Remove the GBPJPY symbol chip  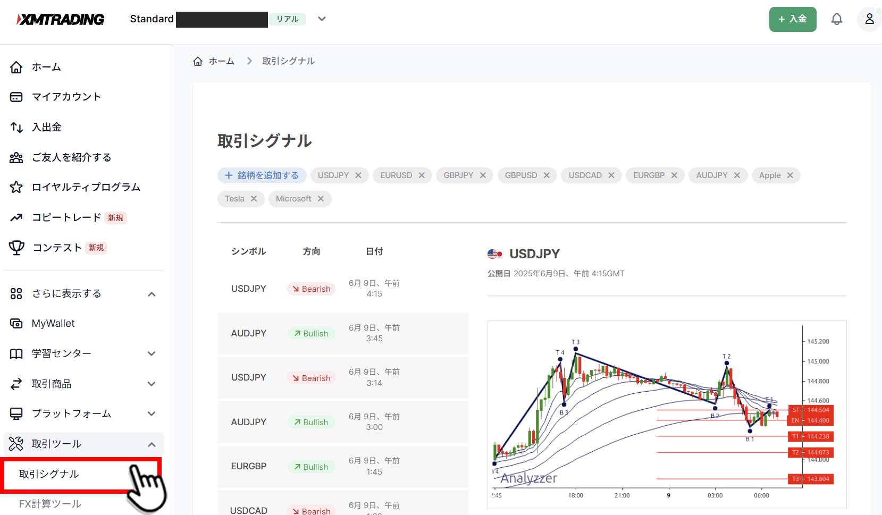pyautogui.click(x=483, y=175)
